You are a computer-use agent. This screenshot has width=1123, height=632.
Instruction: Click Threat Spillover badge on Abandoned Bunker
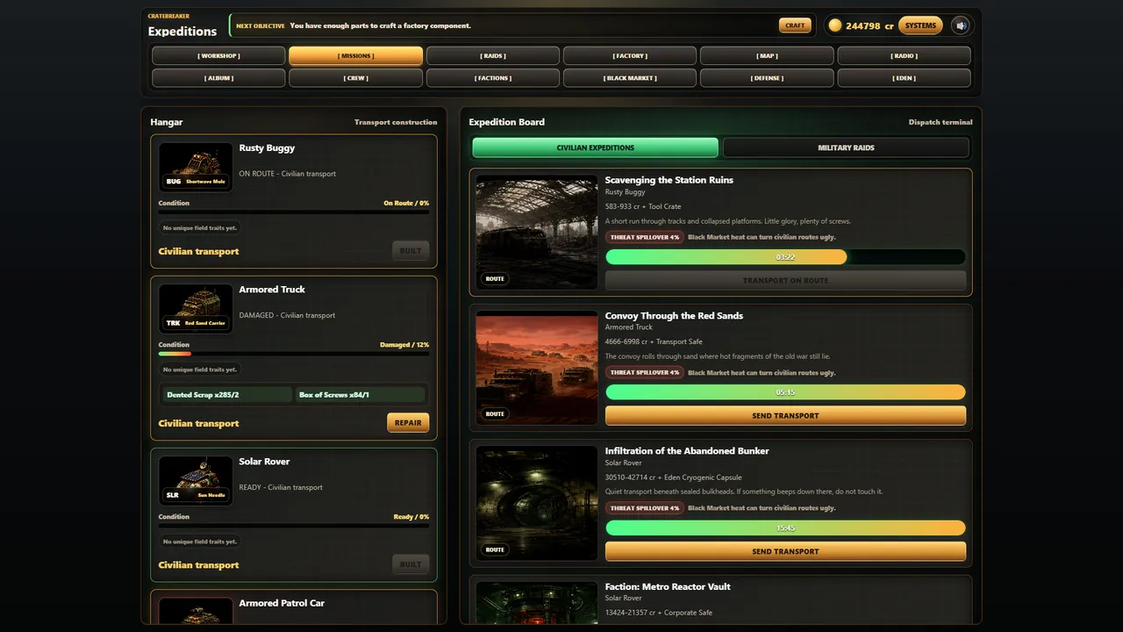(x=645, y=508)
